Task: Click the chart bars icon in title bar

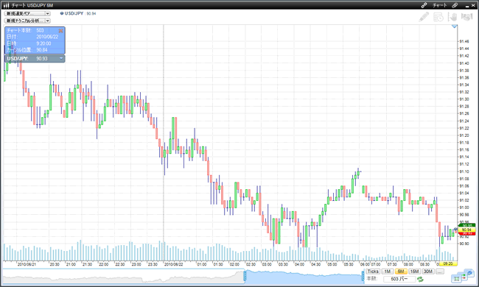Action: click(7, 5)
